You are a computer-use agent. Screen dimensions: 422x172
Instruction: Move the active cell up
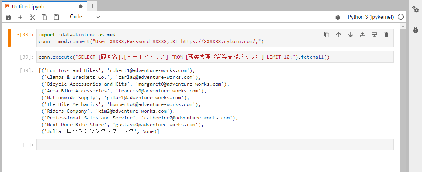click(339, 35)
